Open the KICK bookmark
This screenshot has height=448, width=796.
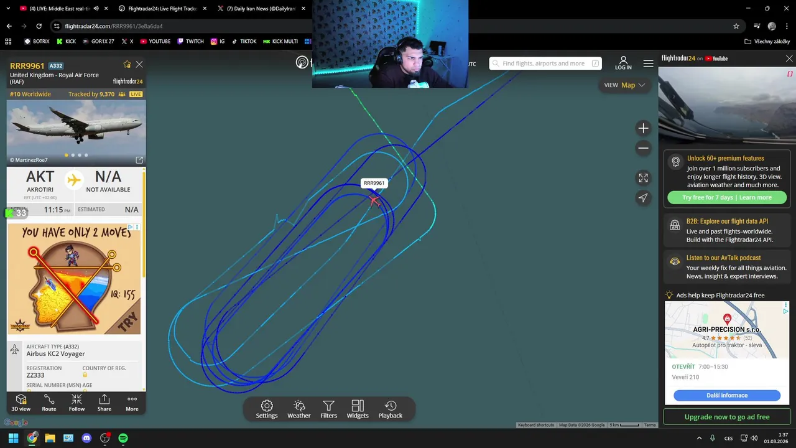(66, 41)
